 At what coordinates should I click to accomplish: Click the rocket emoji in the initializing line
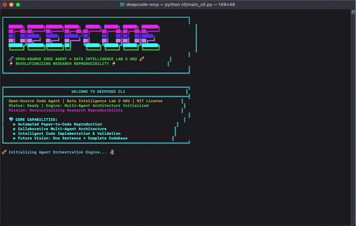coord(4,152)
